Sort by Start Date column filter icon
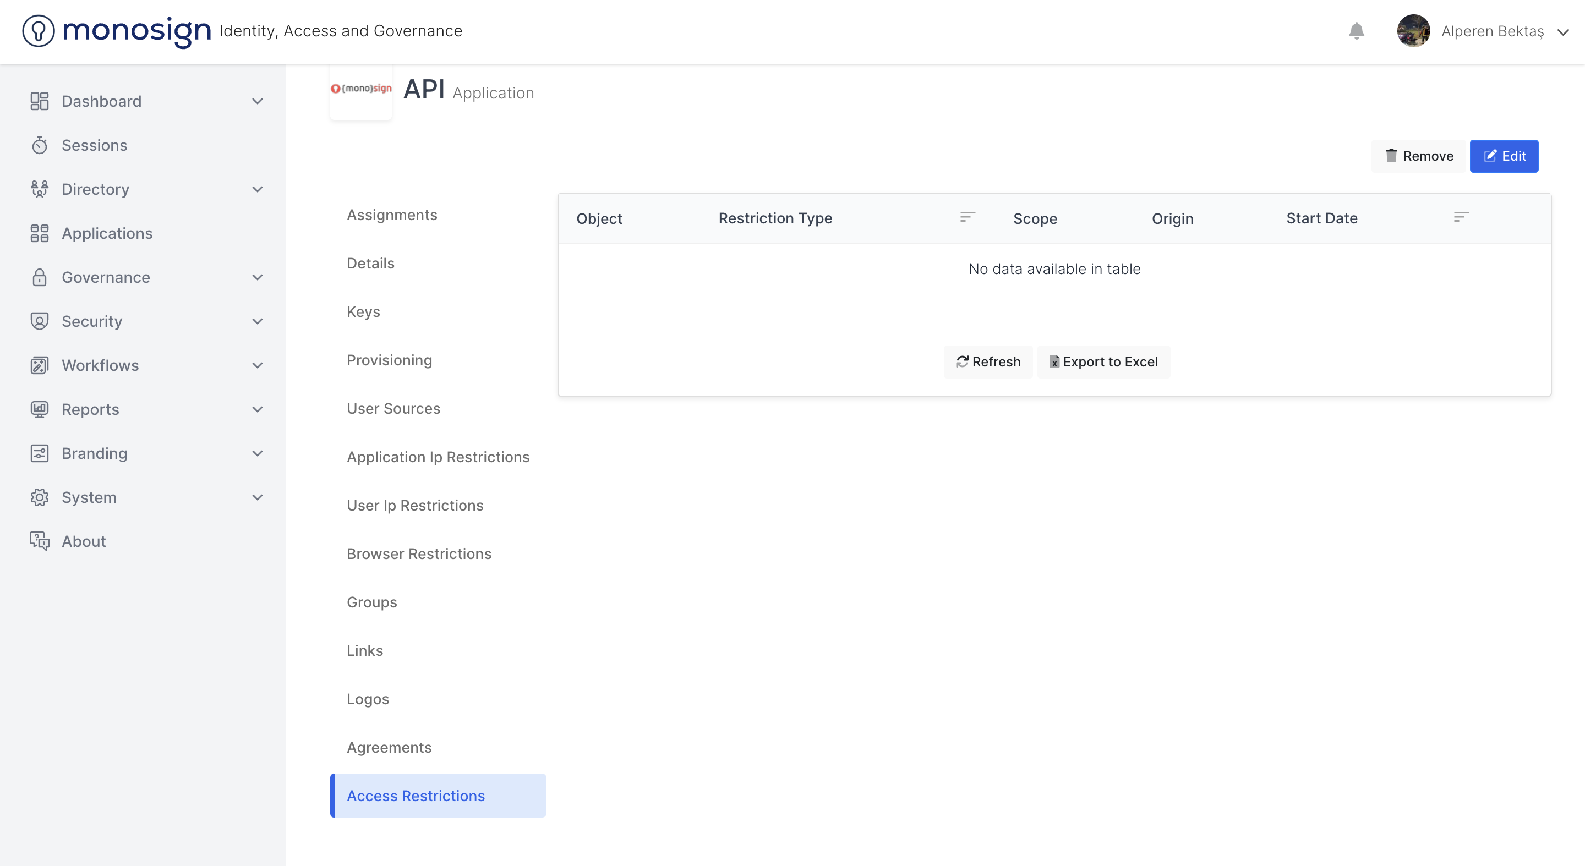Screen dimensions: 1585x866 1461,217
